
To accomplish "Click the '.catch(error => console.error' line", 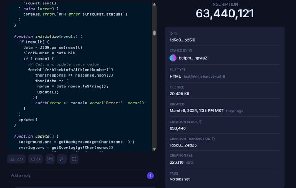I will tap(90, 103).
